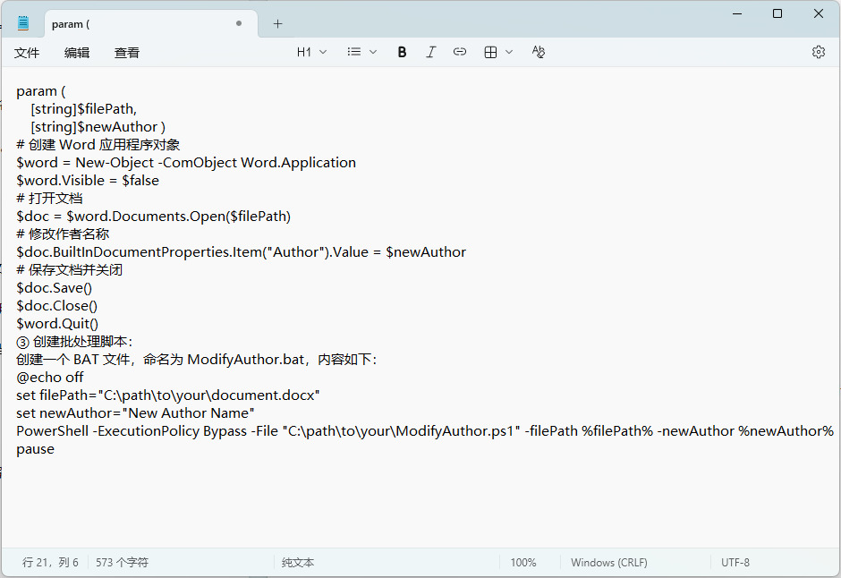841x578 pixels.
Task: Click the comment '# 打开文档'
Action: pyautogui.click(x=49, y=199)
